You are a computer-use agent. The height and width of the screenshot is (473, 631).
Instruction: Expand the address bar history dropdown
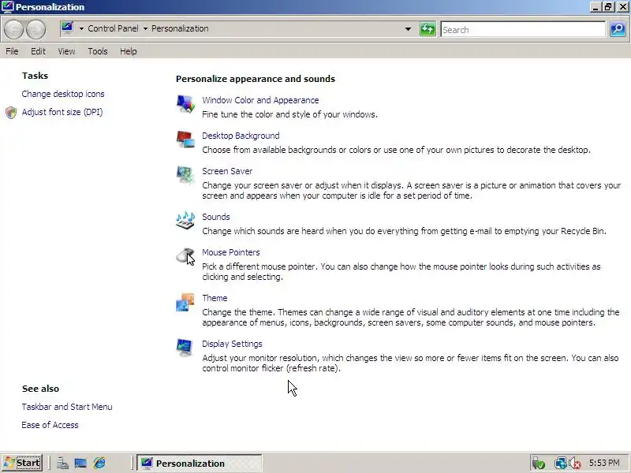coord(408,29)
